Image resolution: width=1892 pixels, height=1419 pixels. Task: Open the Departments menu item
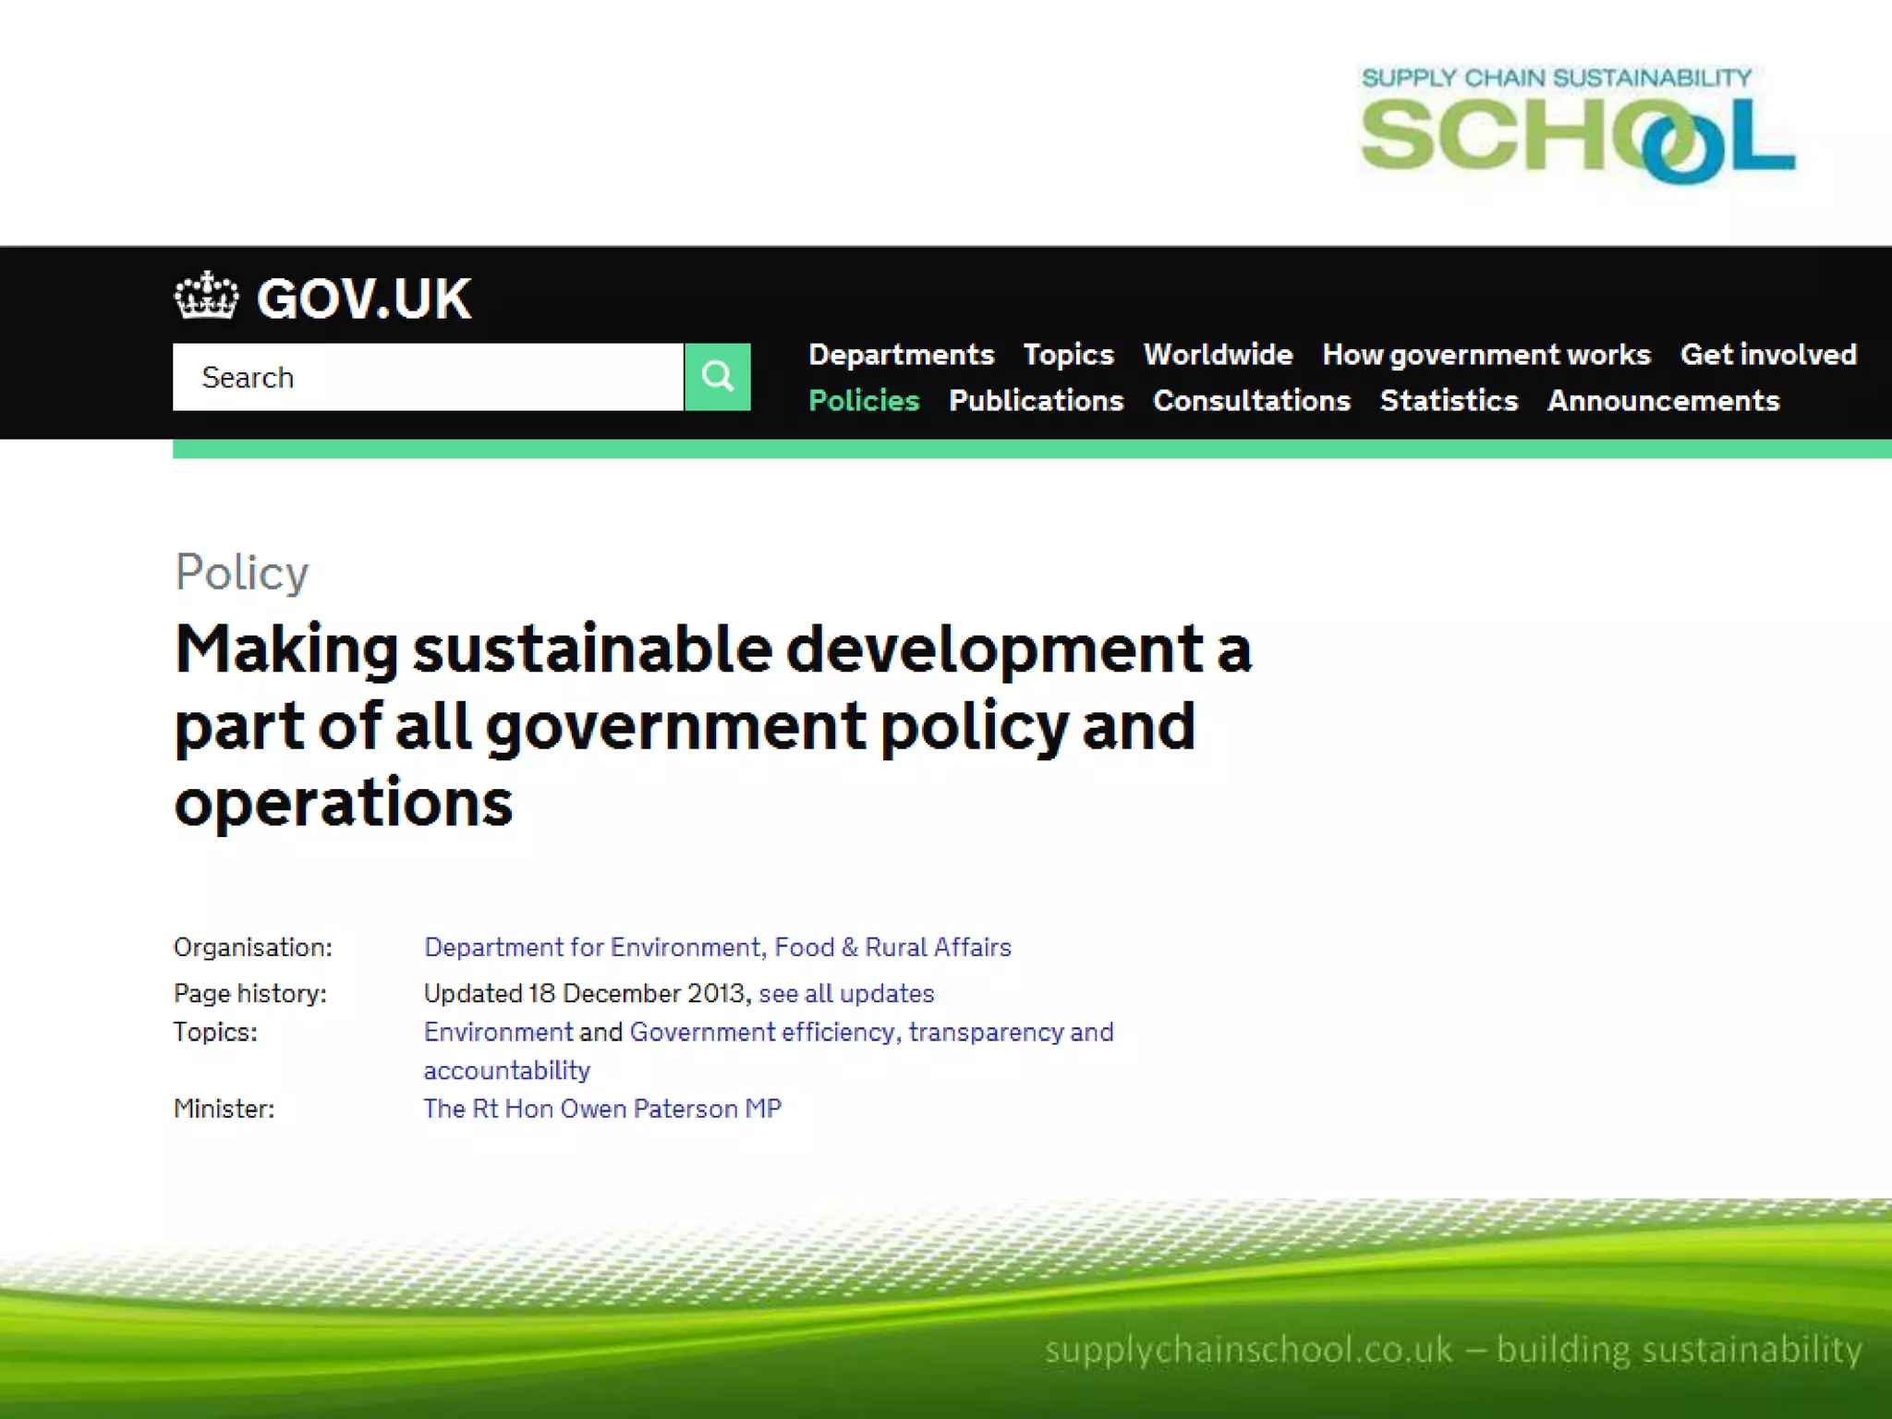coord(901,355)
